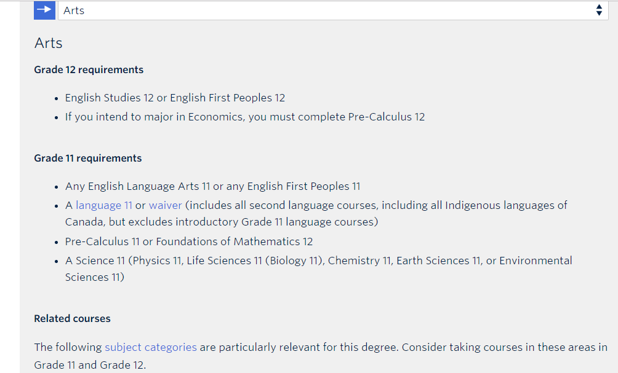The height and width of the screenshot is (373, 618).
Task: Click the up-down arrows on the degree selector
Action: tap(599, 10)
